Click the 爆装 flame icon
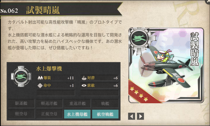 point(40,78)
